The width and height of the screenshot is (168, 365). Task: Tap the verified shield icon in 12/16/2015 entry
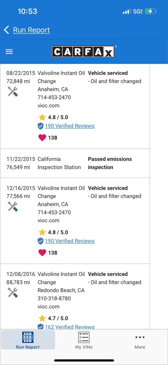[x=40, y=241]
